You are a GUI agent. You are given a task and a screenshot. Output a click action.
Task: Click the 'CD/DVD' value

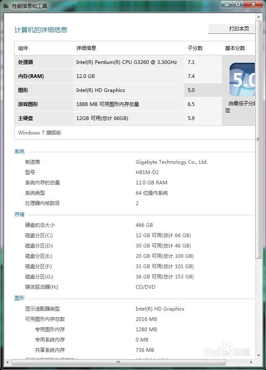coord(146,287)
